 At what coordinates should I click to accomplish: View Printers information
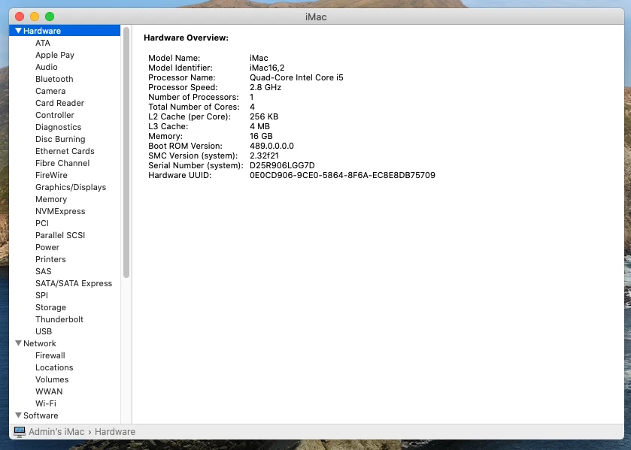coord(51,259)
